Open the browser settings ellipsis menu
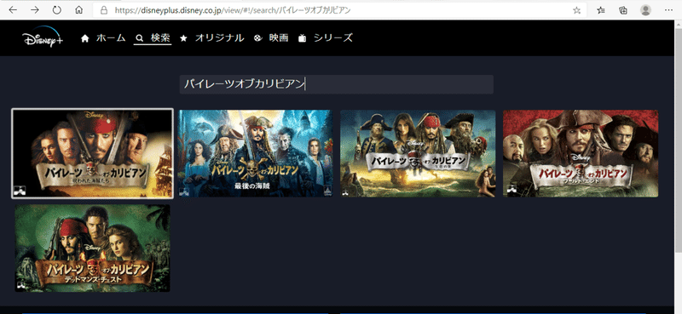The width and height of the screenshot is (682, 314). pyautogui.click(x=669, y=10)
